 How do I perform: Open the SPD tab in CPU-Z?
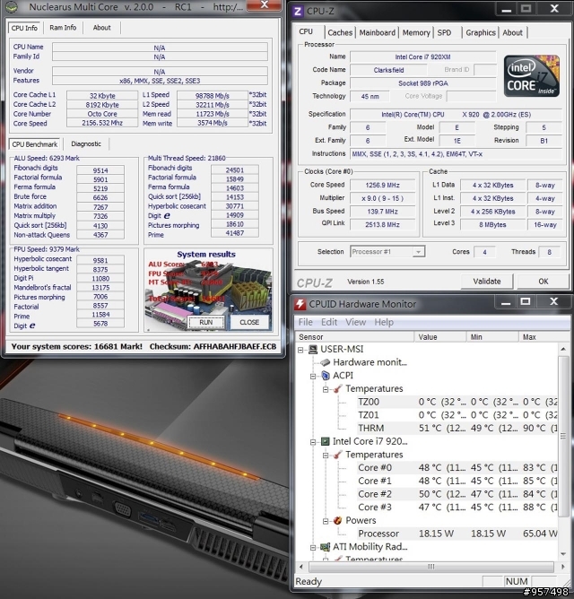444,33
